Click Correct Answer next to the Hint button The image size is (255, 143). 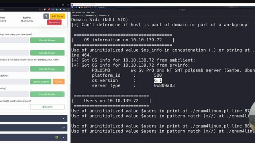tap(41, 81)
